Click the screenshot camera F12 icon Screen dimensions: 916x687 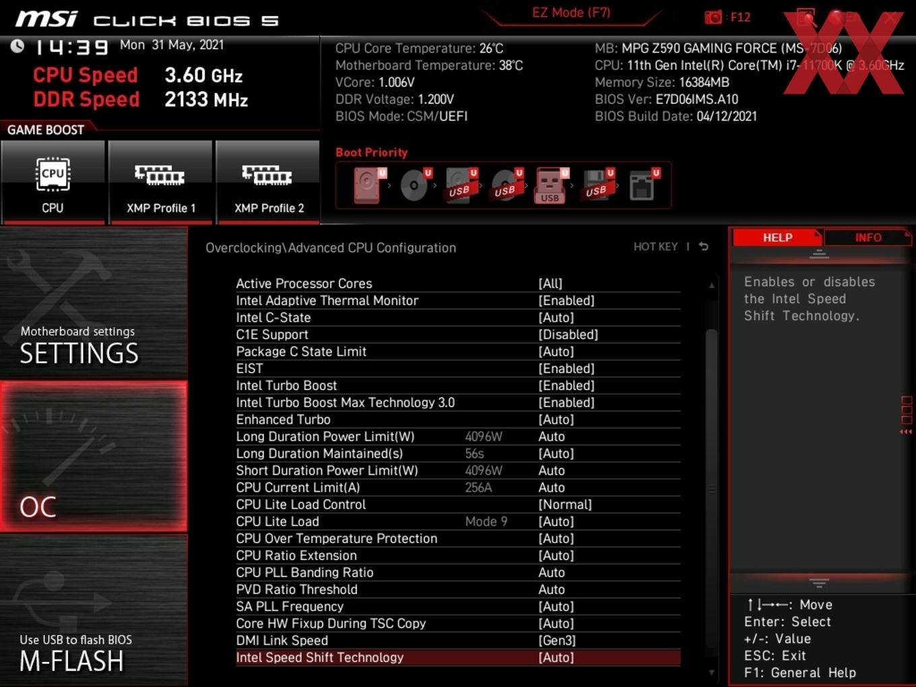(713, 17)
